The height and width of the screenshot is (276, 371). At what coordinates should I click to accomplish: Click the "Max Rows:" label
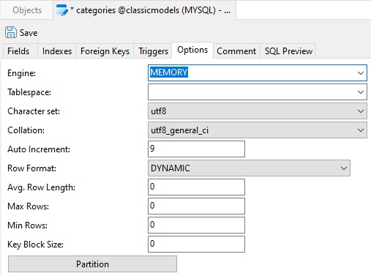29,206
